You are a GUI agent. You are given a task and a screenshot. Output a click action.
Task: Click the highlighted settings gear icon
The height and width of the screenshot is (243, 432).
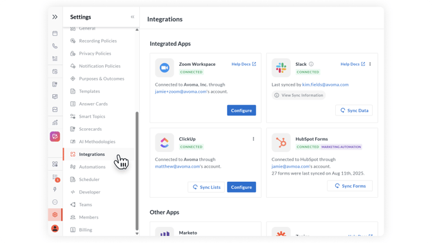click(55, 215)
